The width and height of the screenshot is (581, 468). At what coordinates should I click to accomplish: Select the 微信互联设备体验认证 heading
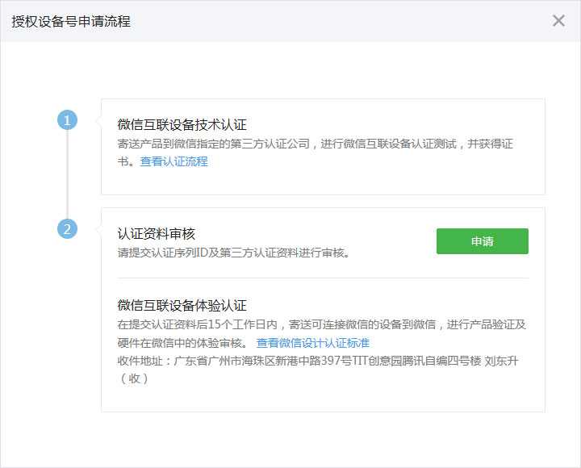pyautogui.click(x=182, y=305)
